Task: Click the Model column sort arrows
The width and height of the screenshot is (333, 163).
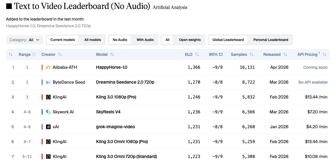Action: (x=112, y=54)
